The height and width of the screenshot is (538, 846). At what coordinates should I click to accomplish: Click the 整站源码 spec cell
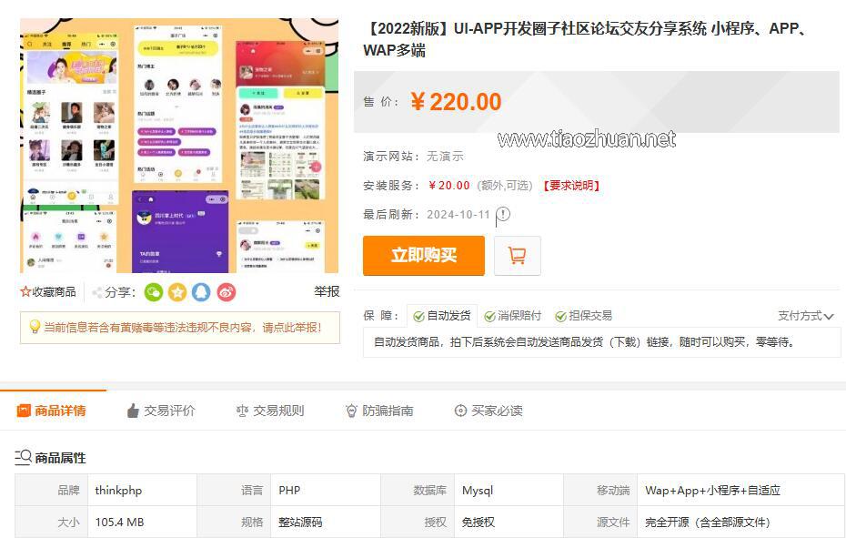pos(326,522)
